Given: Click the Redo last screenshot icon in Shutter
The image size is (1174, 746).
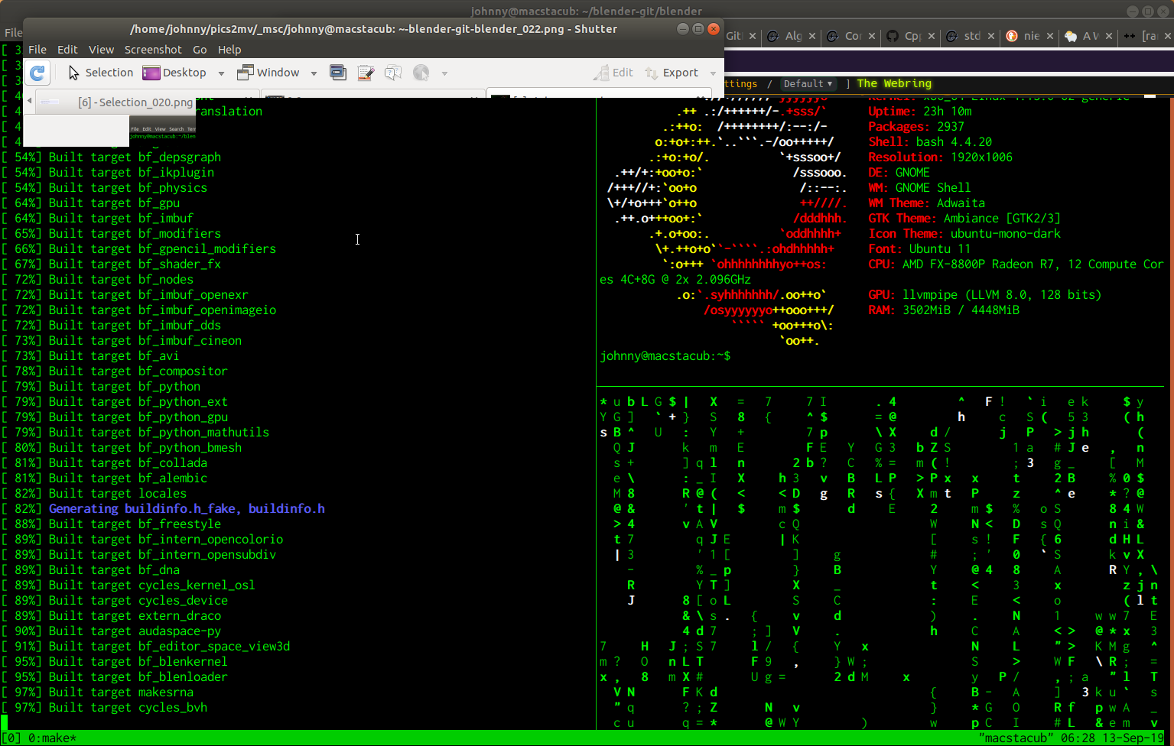Looking at the screenshot, I should pos(37,73).
